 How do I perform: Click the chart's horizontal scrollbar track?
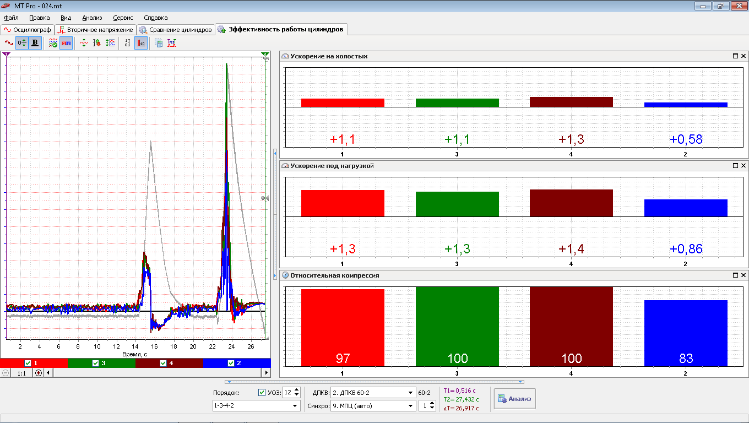point(158,373)
